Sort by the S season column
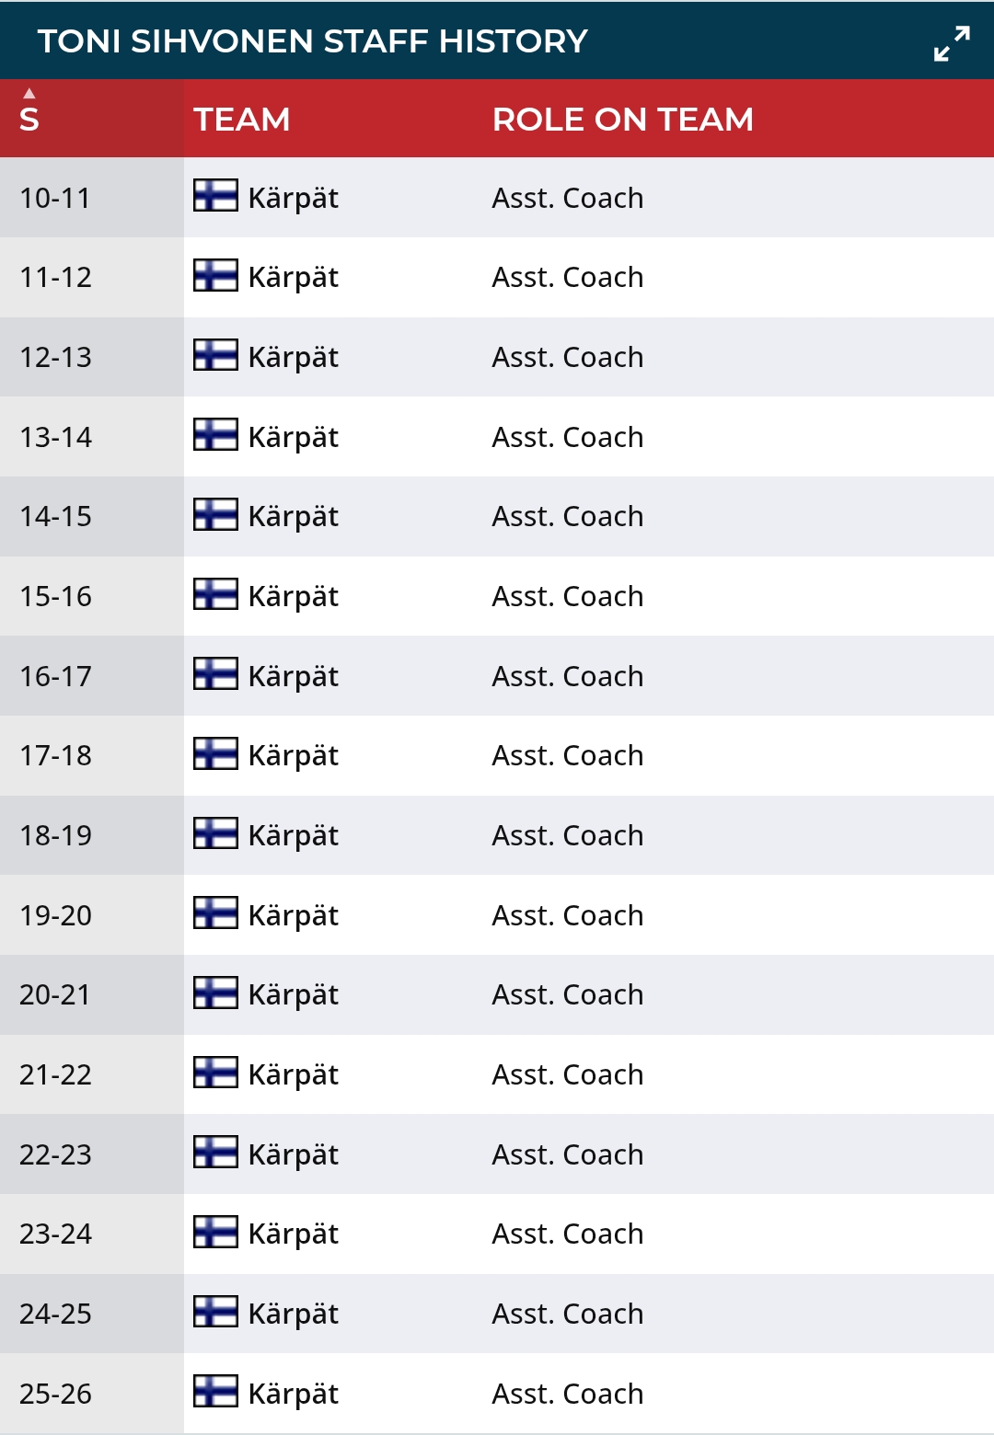The width and height of the screenshot is (994, 1435). tap(29, 120)
